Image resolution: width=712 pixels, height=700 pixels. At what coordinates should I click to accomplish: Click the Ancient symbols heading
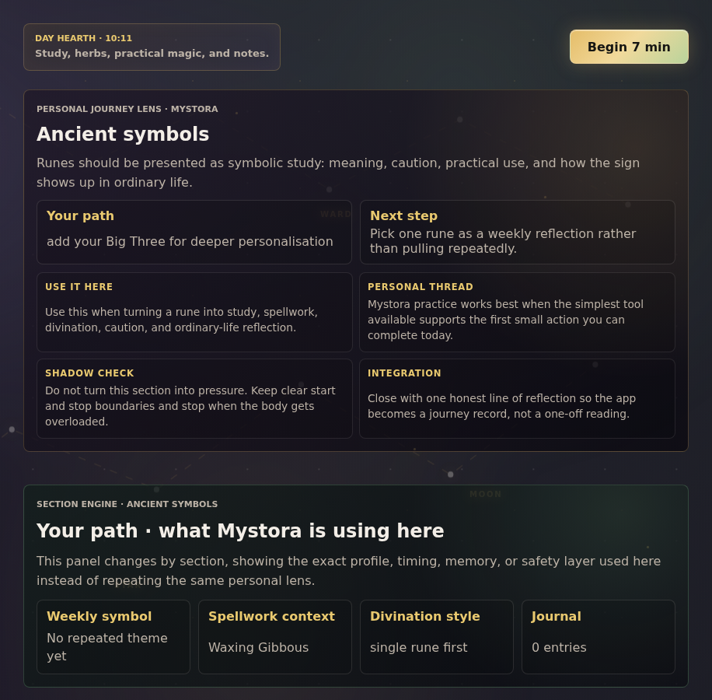[123, 134]
